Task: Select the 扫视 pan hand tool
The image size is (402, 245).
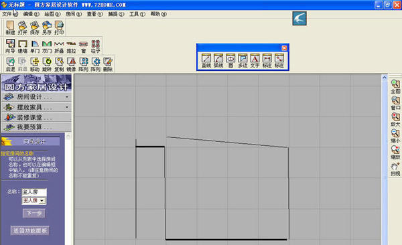Action: click(395, 169)
